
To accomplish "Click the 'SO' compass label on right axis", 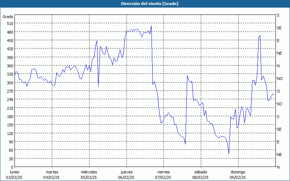I will [279, 104].
